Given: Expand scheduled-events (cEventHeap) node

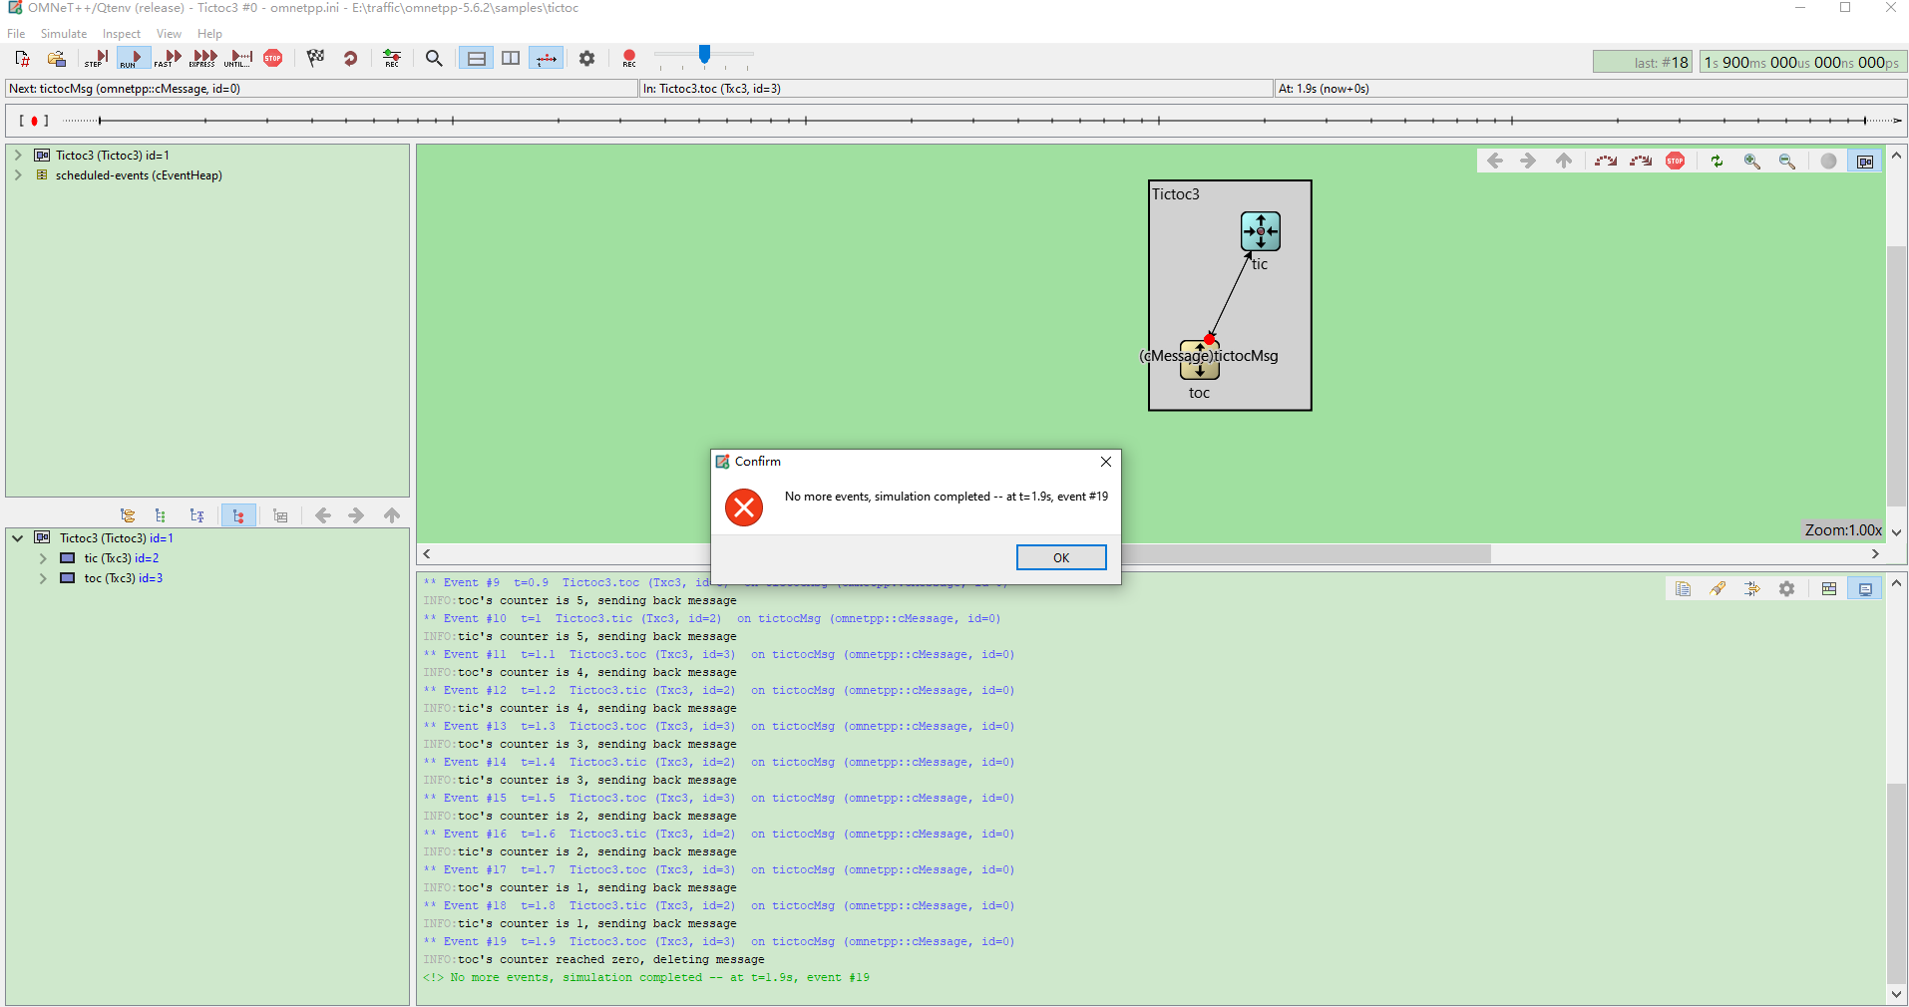Looking at the screenshot, I should click(x=18, y=175).
